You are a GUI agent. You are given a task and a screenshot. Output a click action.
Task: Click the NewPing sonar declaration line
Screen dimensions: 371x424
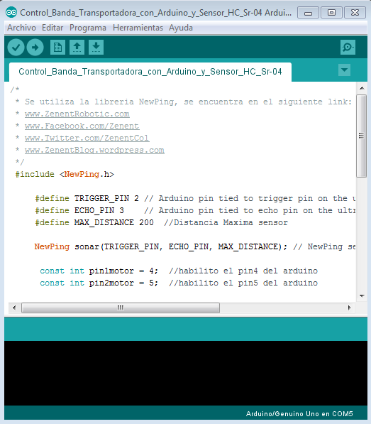(x=195, y=246)
